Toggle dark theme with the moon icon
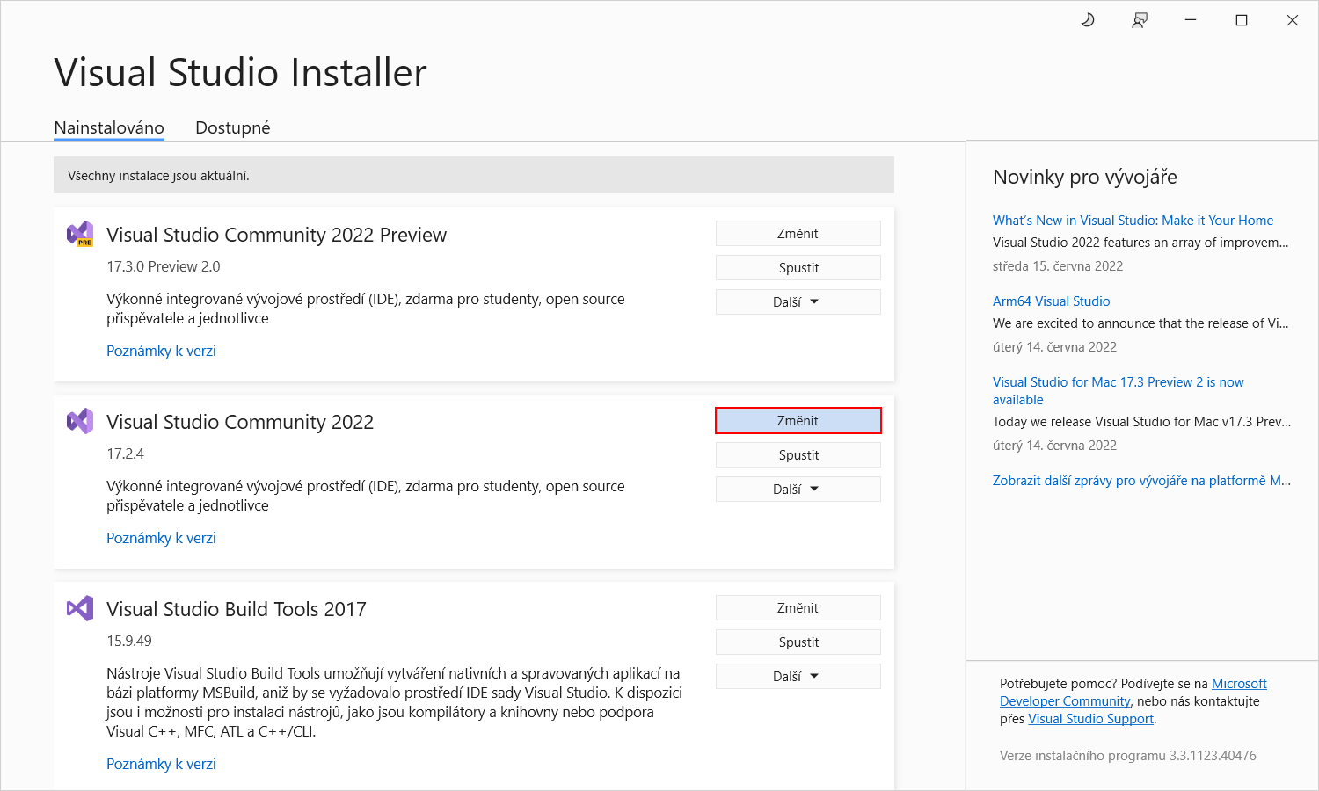 click(1087, 19)
